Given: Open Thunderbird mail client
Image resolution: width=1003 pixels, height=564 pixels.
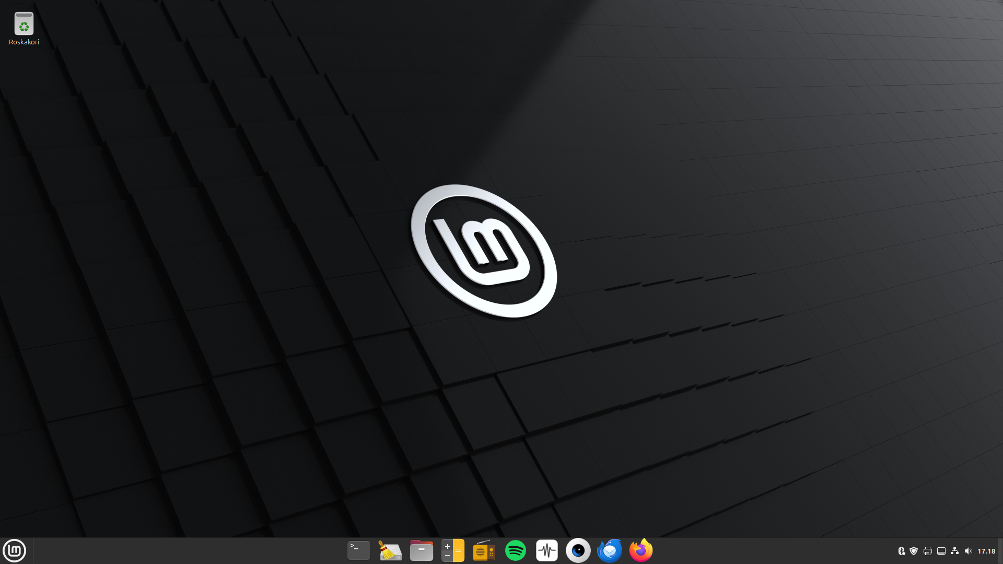Looking at the screenshot, I should [610, 550].
